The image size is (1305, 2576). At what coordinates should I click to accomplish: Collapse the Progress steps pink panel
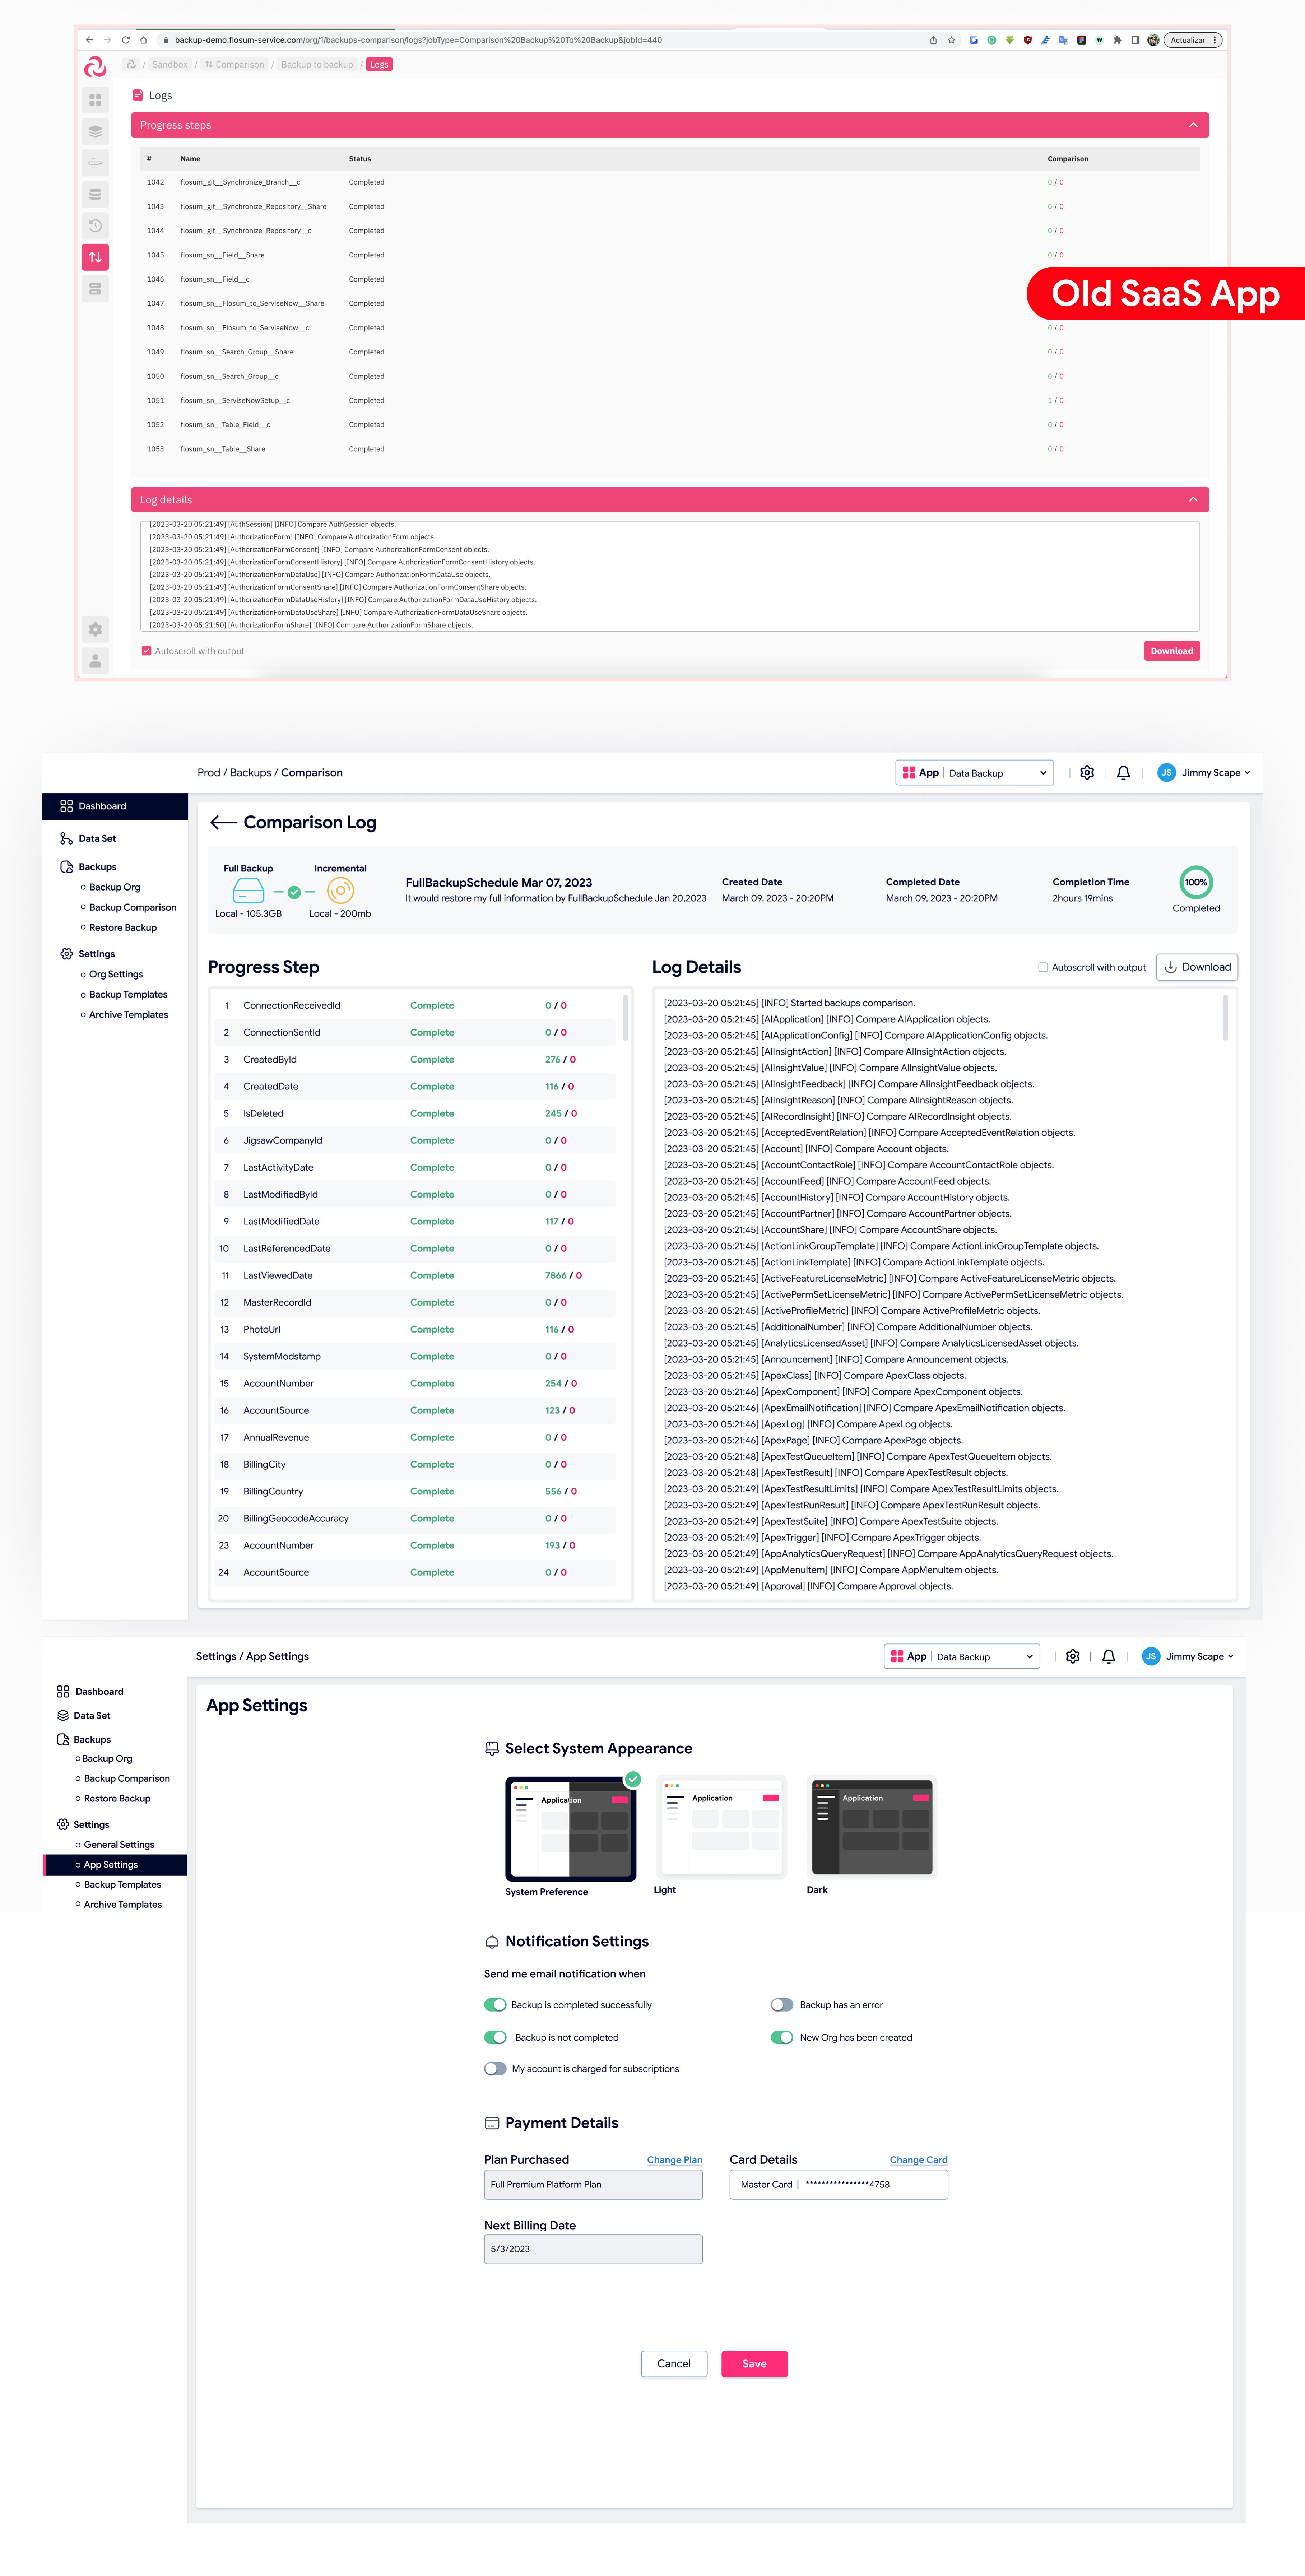click(x=1193, y=125)
